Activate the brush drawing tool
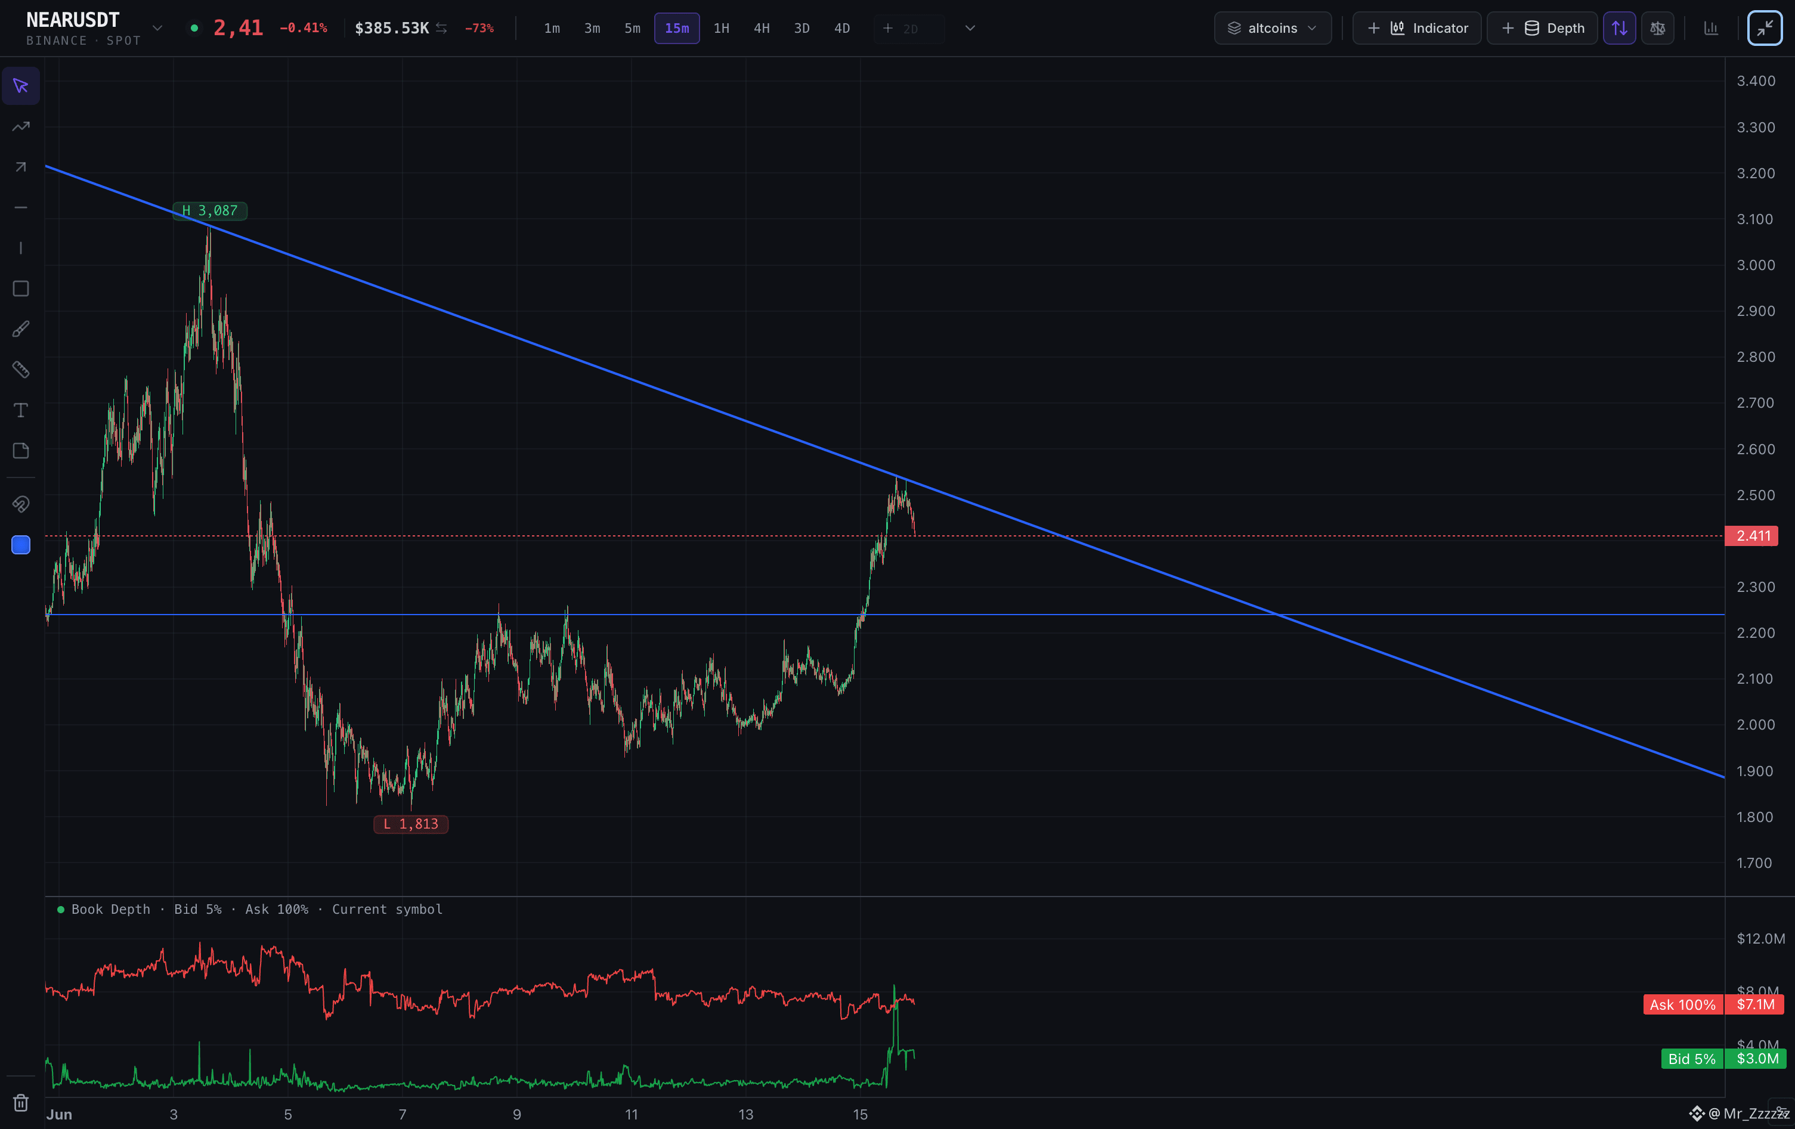The height and width of the screenshot is (1129, 1795). (x=21, y=328)
